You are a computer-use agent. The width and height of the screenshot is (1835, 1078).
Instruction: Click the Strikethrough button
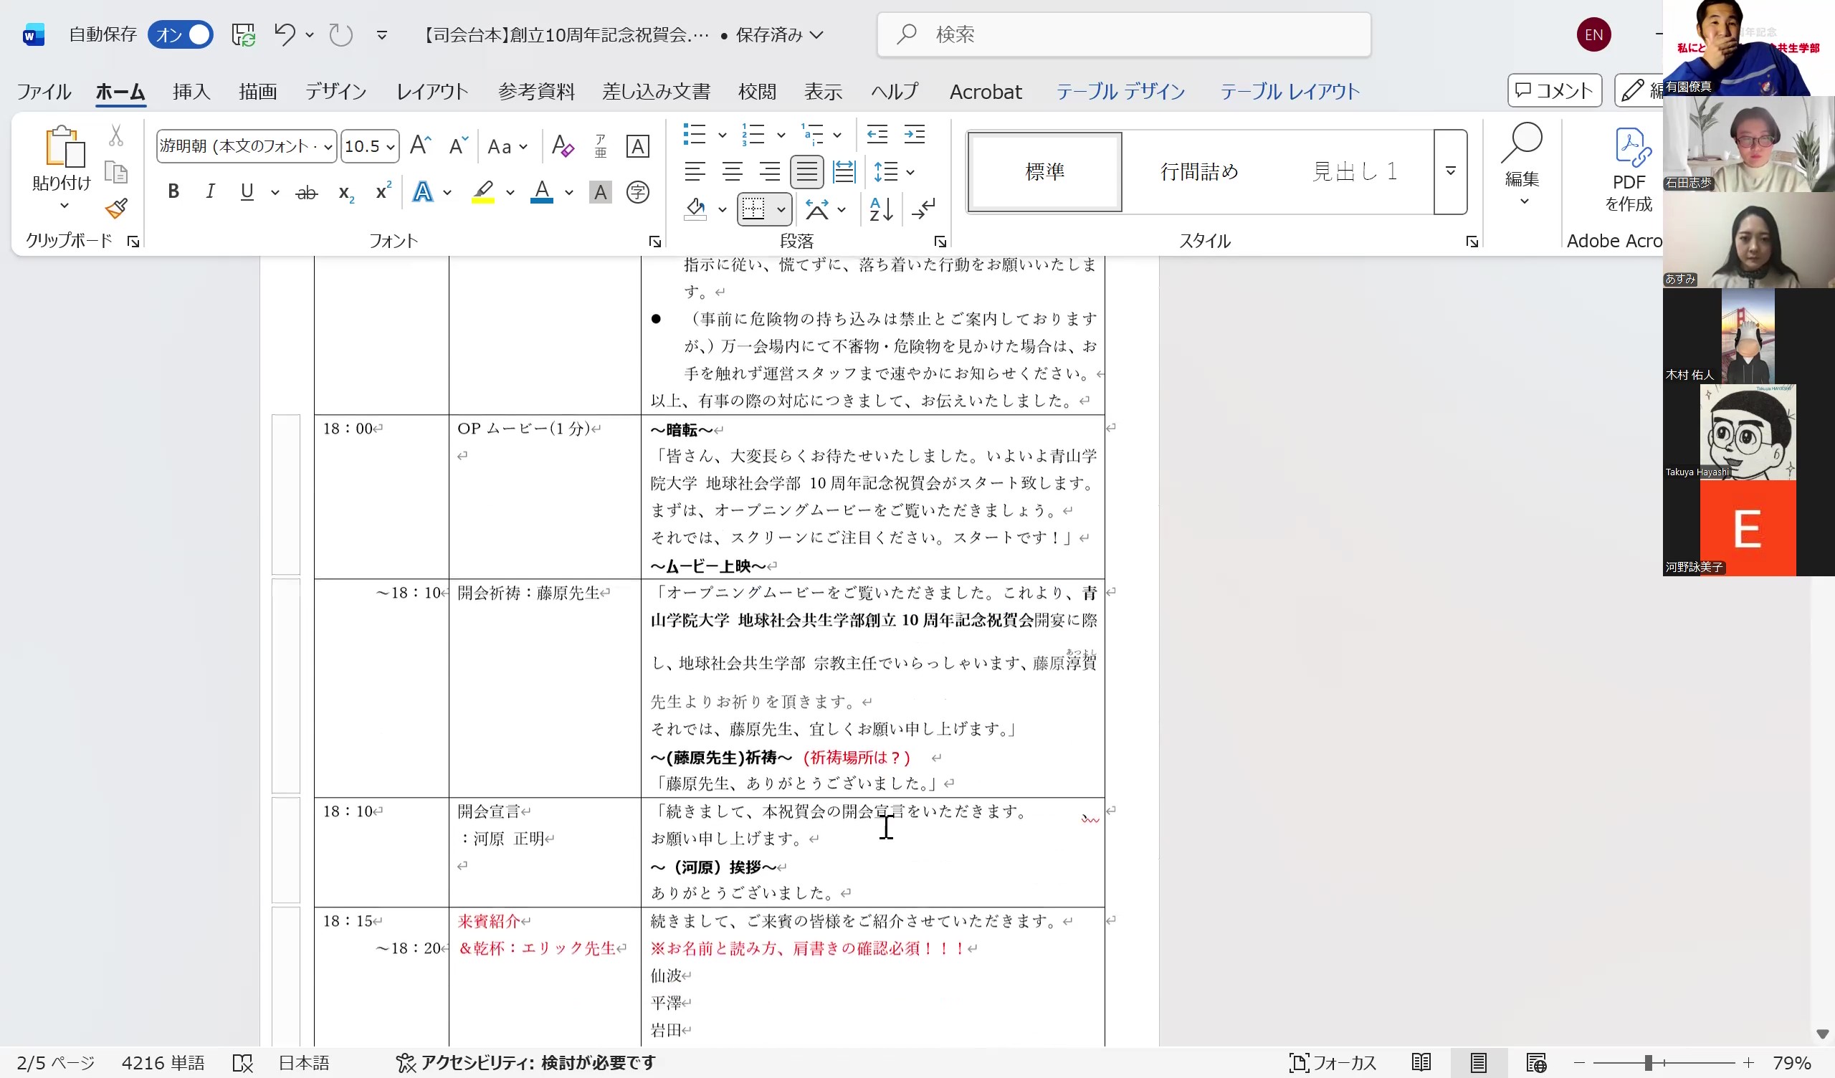[x=307, y=192]
